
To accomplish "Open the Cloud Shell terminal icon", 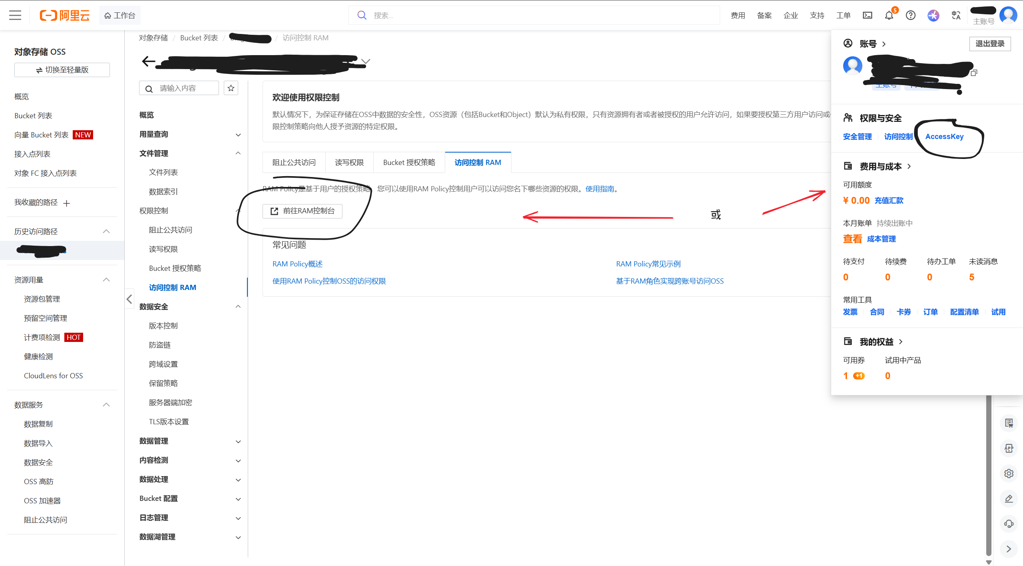I will [x=867, y=16].
